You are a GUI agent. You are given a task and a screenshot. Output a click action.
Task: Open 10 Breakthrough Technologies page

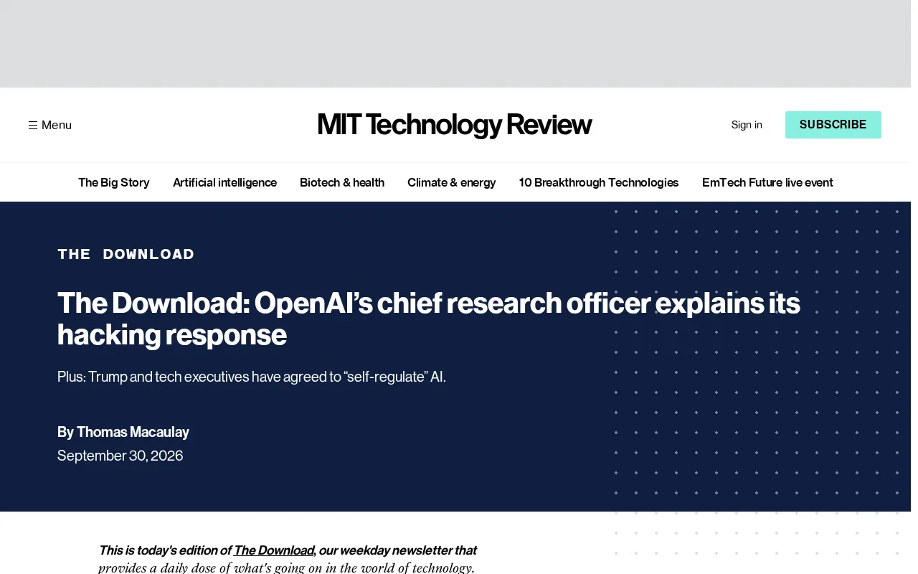point(599,182)
